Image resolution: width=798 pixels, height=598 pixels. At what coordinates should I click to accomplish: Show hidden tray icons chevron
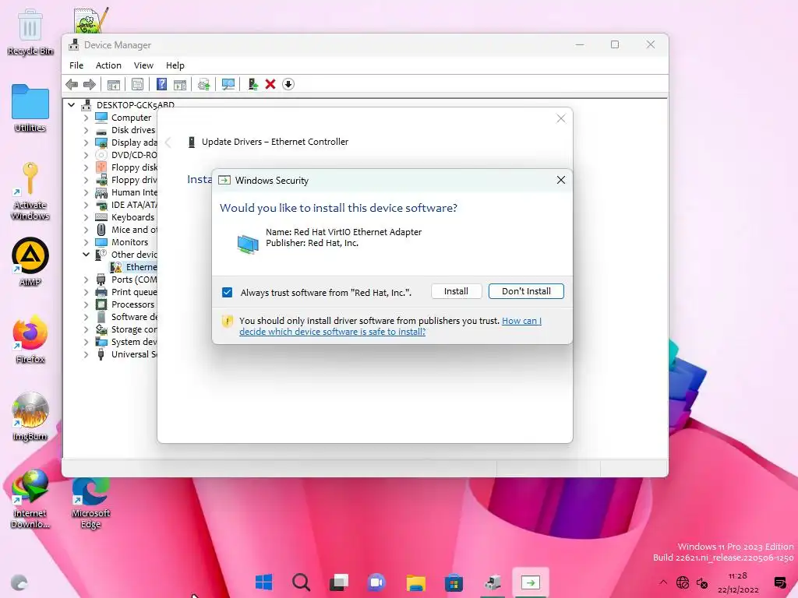pos(662,582)
